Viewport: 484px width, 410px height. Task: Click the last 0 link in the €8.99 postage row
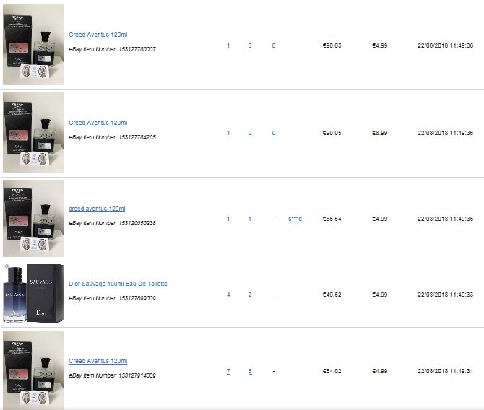[274, 133]
